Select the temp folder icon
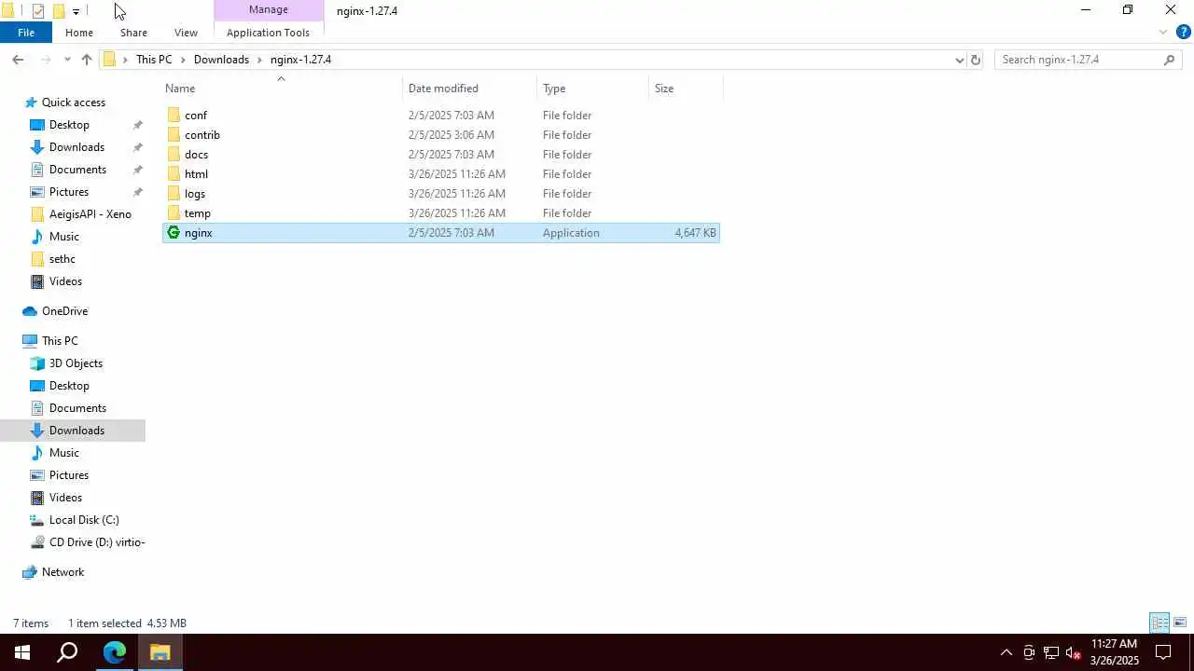The height and width of the screenshot is (671, 1194). point(174,213)
